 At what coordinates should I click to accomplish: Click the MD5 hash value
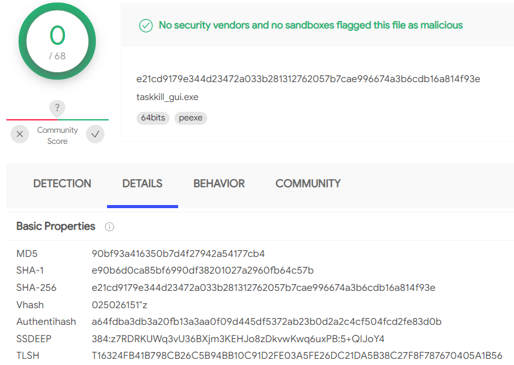point(178,254)
